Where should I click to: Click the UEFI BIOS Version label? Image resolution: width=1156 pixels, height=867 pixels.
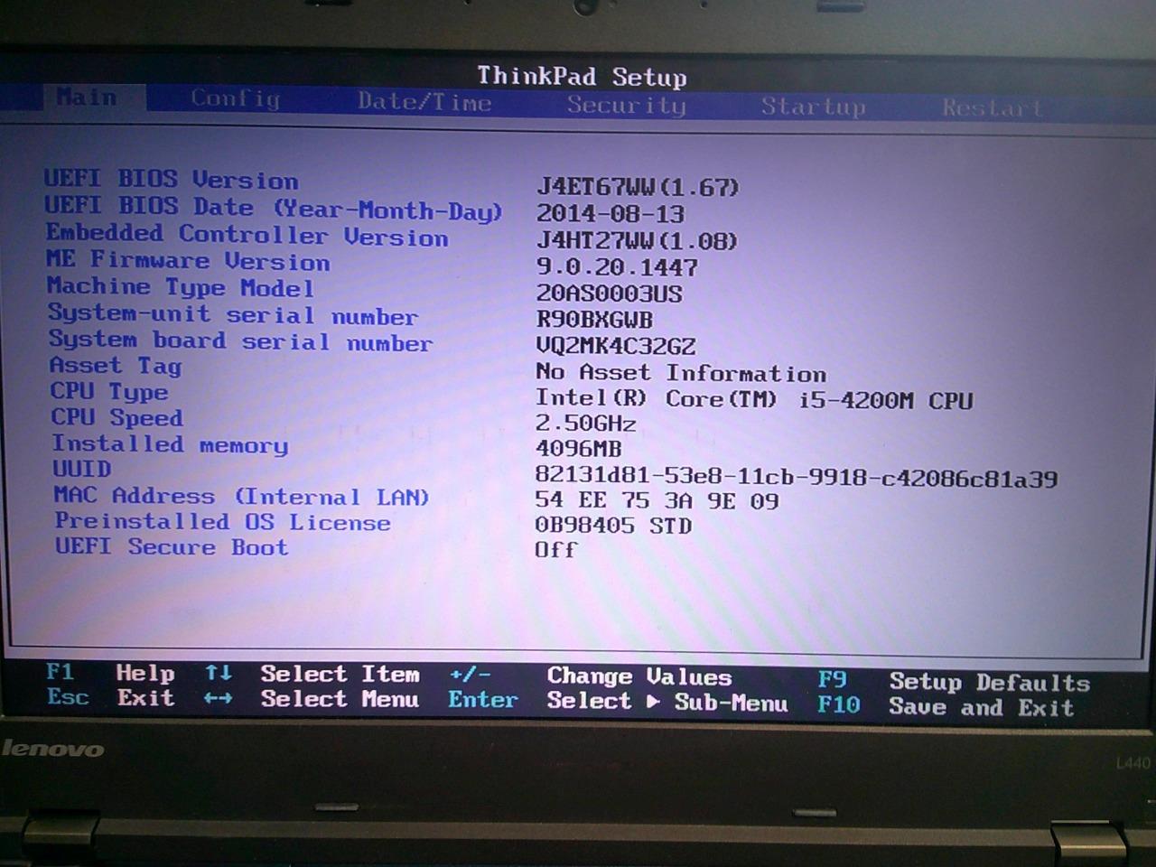tap(172, 179)
